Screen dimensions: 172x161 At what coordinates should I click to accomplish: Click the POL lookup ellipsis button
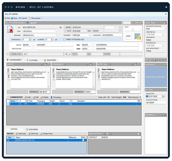tap(93, 45)
